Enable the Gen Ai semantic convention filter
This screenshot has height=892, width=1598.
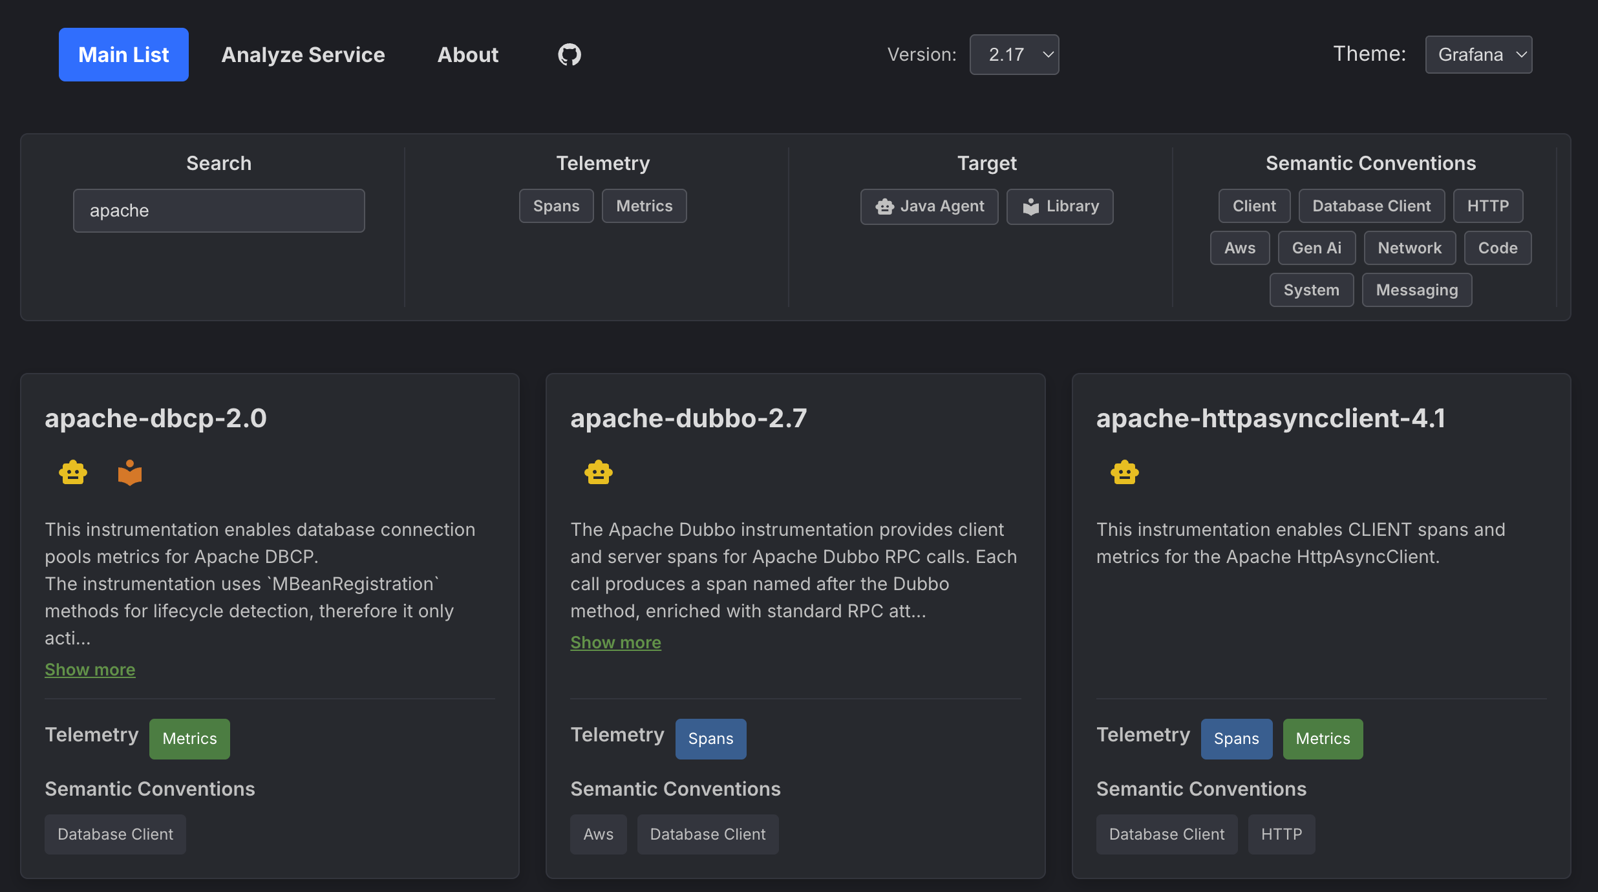click(1316, 248)
